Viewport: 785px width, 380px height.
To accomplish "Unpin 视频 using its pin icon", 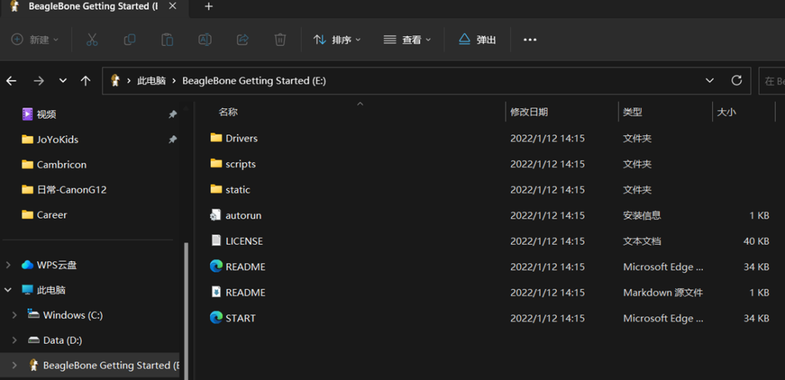I will [x=172, y=115].
